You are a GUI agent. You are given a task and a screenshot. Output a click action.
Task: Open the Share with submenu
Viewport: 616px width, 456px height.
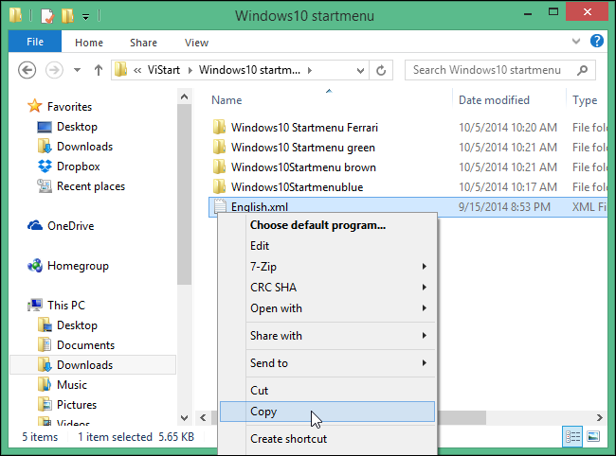[x=327, y=336]
